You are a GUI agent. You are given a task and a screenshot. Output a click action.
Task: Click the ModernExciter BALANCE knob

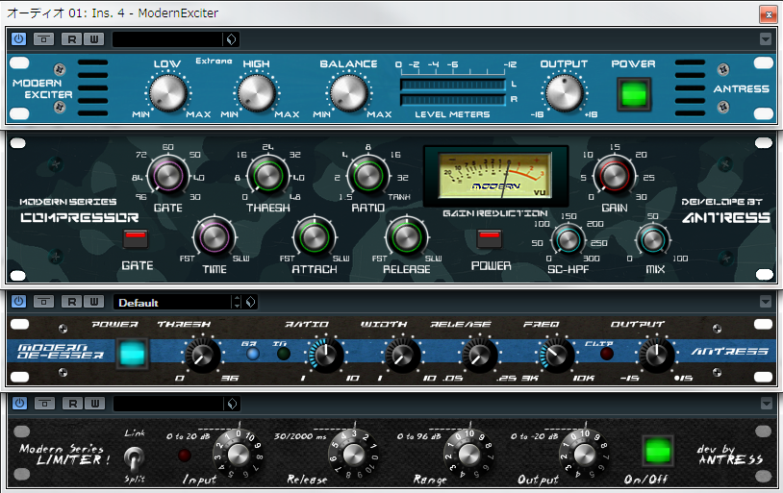[x=349, y=92]
